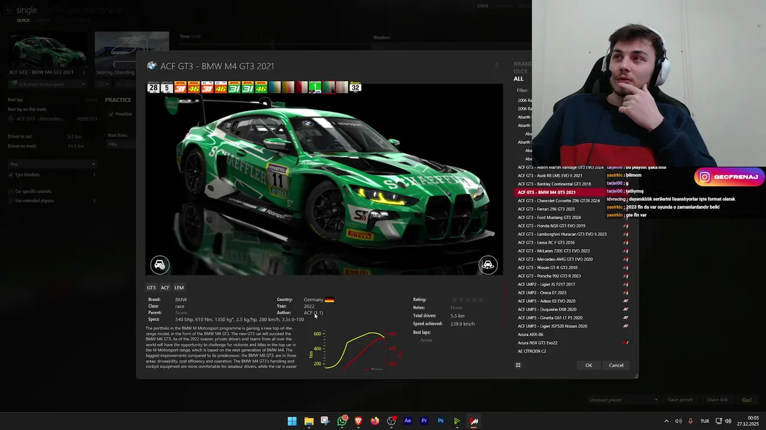Set the star rating for this car
The height and width of the screenshot is (430, 766).
(x=467, y=300)
